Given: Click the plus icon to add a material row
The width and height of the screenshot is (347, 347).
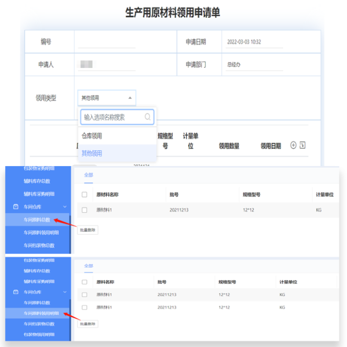Looking at the screenshot, I should (293, 145).
